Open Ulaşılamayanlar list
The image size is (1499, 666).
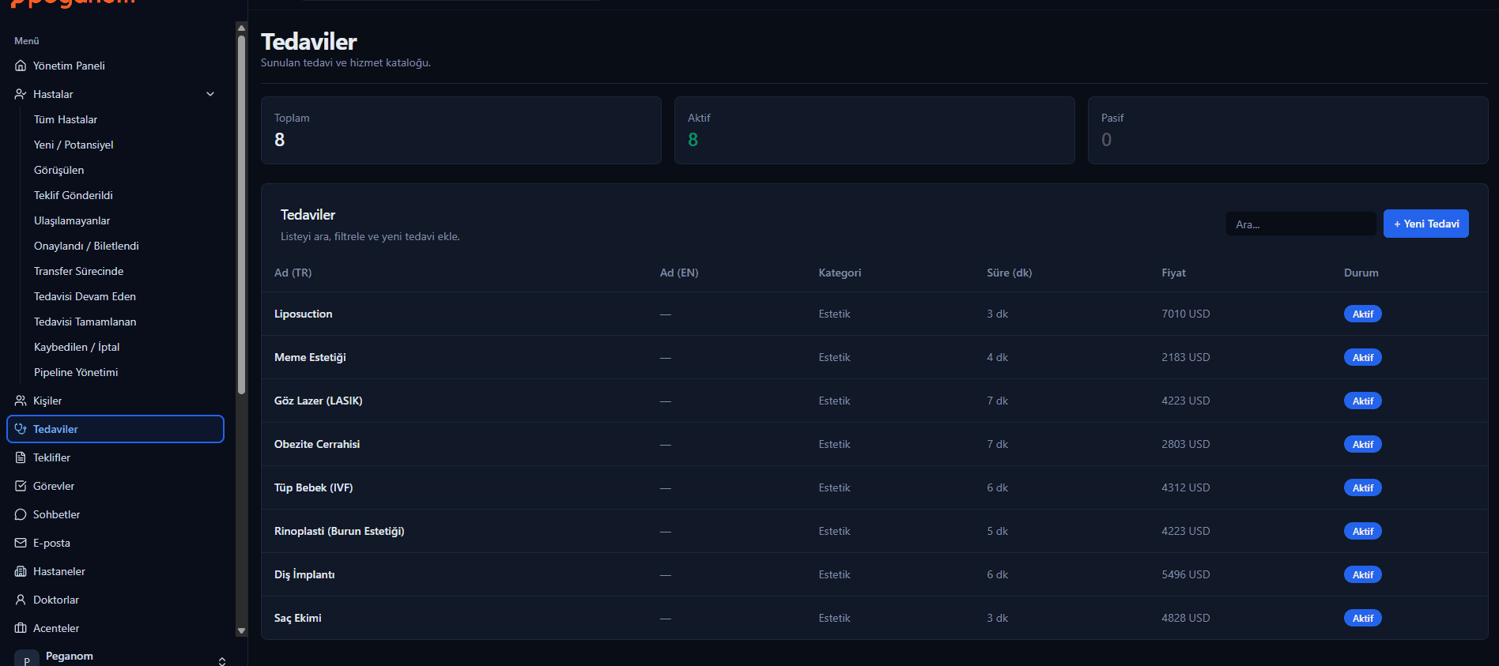72,220
